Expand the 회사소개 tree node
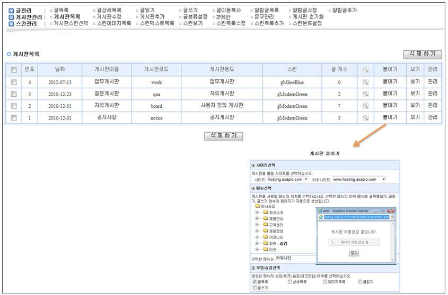Screen dimensions: 448x295 (257, 212)
